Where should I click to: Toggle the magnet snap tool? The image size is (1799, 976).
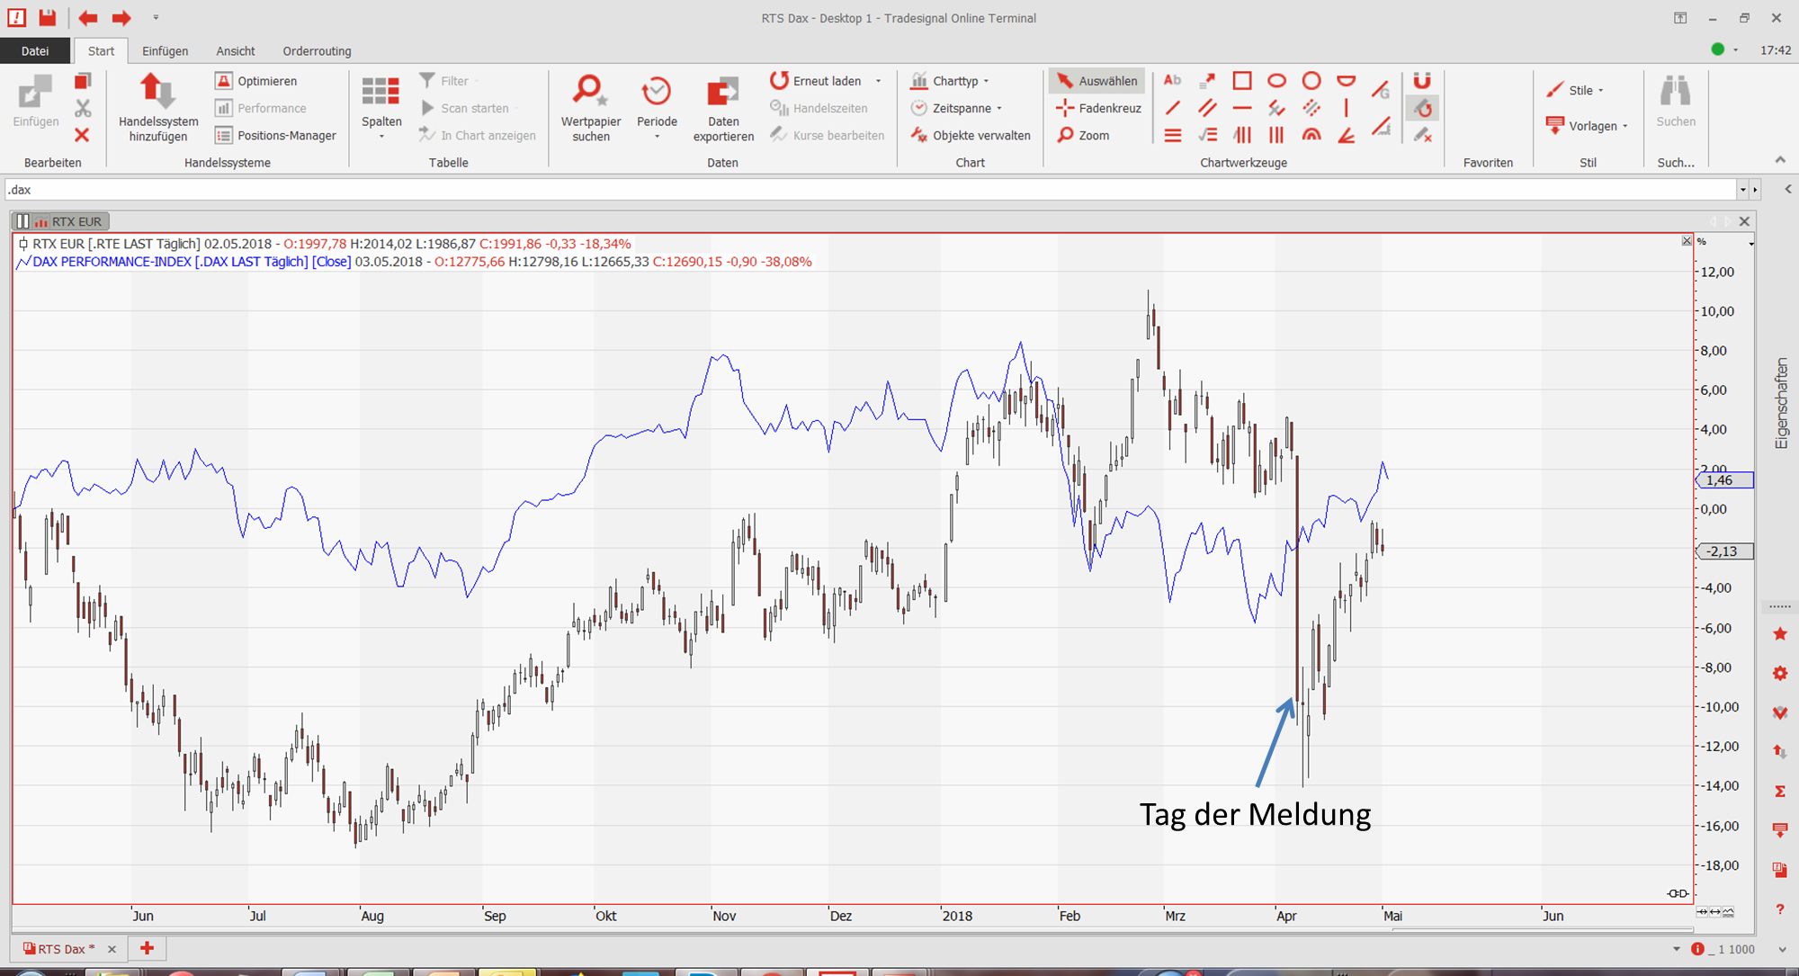click(1421, 80)
